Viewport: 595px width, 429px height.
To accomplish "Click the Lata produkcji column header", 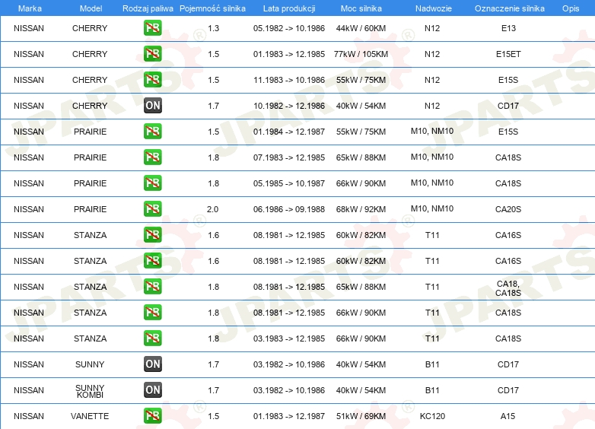I will [x=289, y=8].
